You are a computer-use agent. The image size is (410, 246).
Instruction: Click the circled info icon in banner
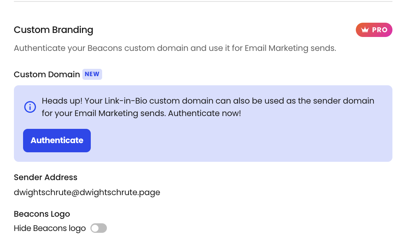30,107
